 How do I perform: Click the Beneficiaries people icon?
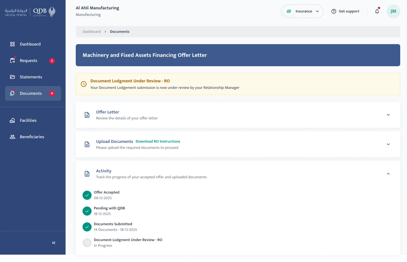(12, 137)
